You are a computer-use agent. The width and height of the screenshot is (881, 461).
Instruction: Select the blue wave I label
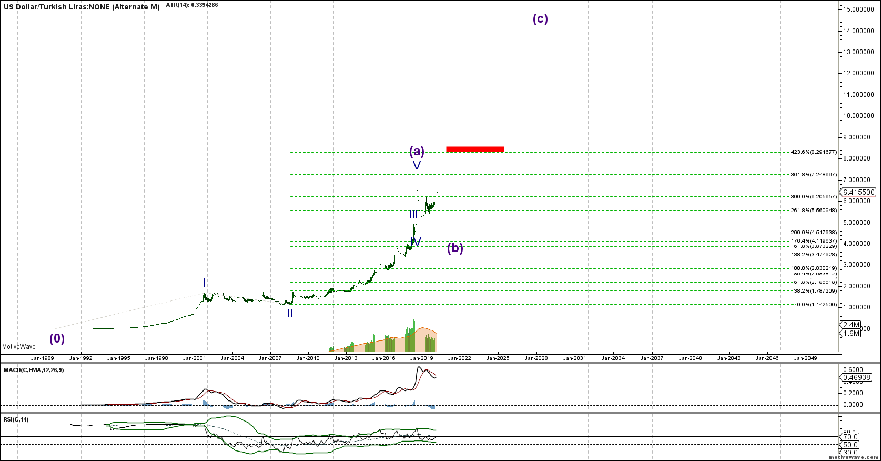point(204,283)
